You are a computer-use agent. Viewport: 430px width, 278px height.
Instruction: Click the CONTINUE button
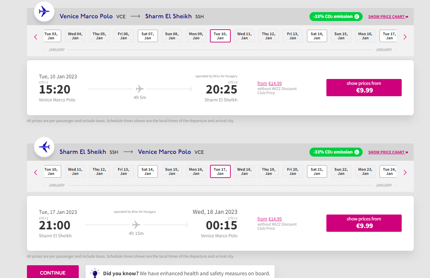[53, 272]
